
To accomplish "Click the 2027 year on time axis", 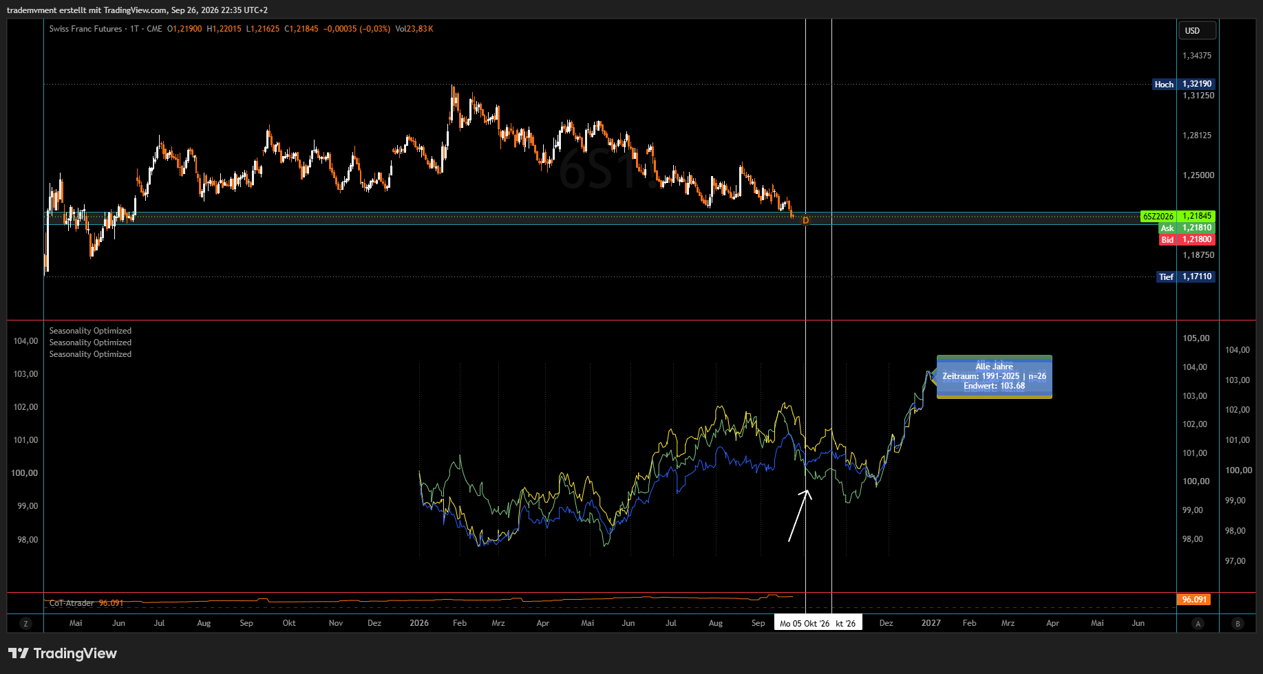I will click(931, 623).
